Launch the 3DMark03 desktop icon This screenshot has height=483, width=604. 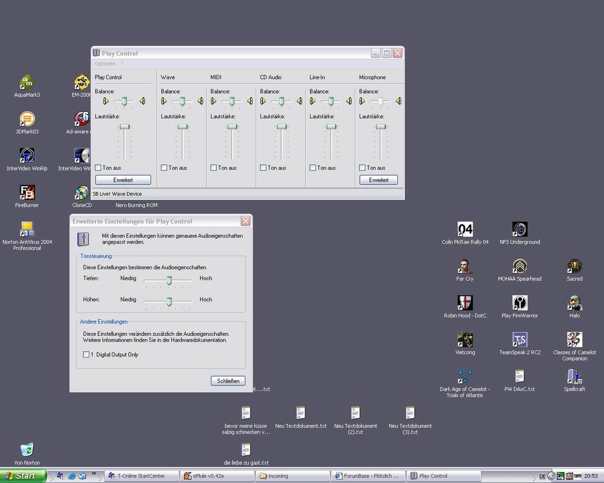pos(27,119)
